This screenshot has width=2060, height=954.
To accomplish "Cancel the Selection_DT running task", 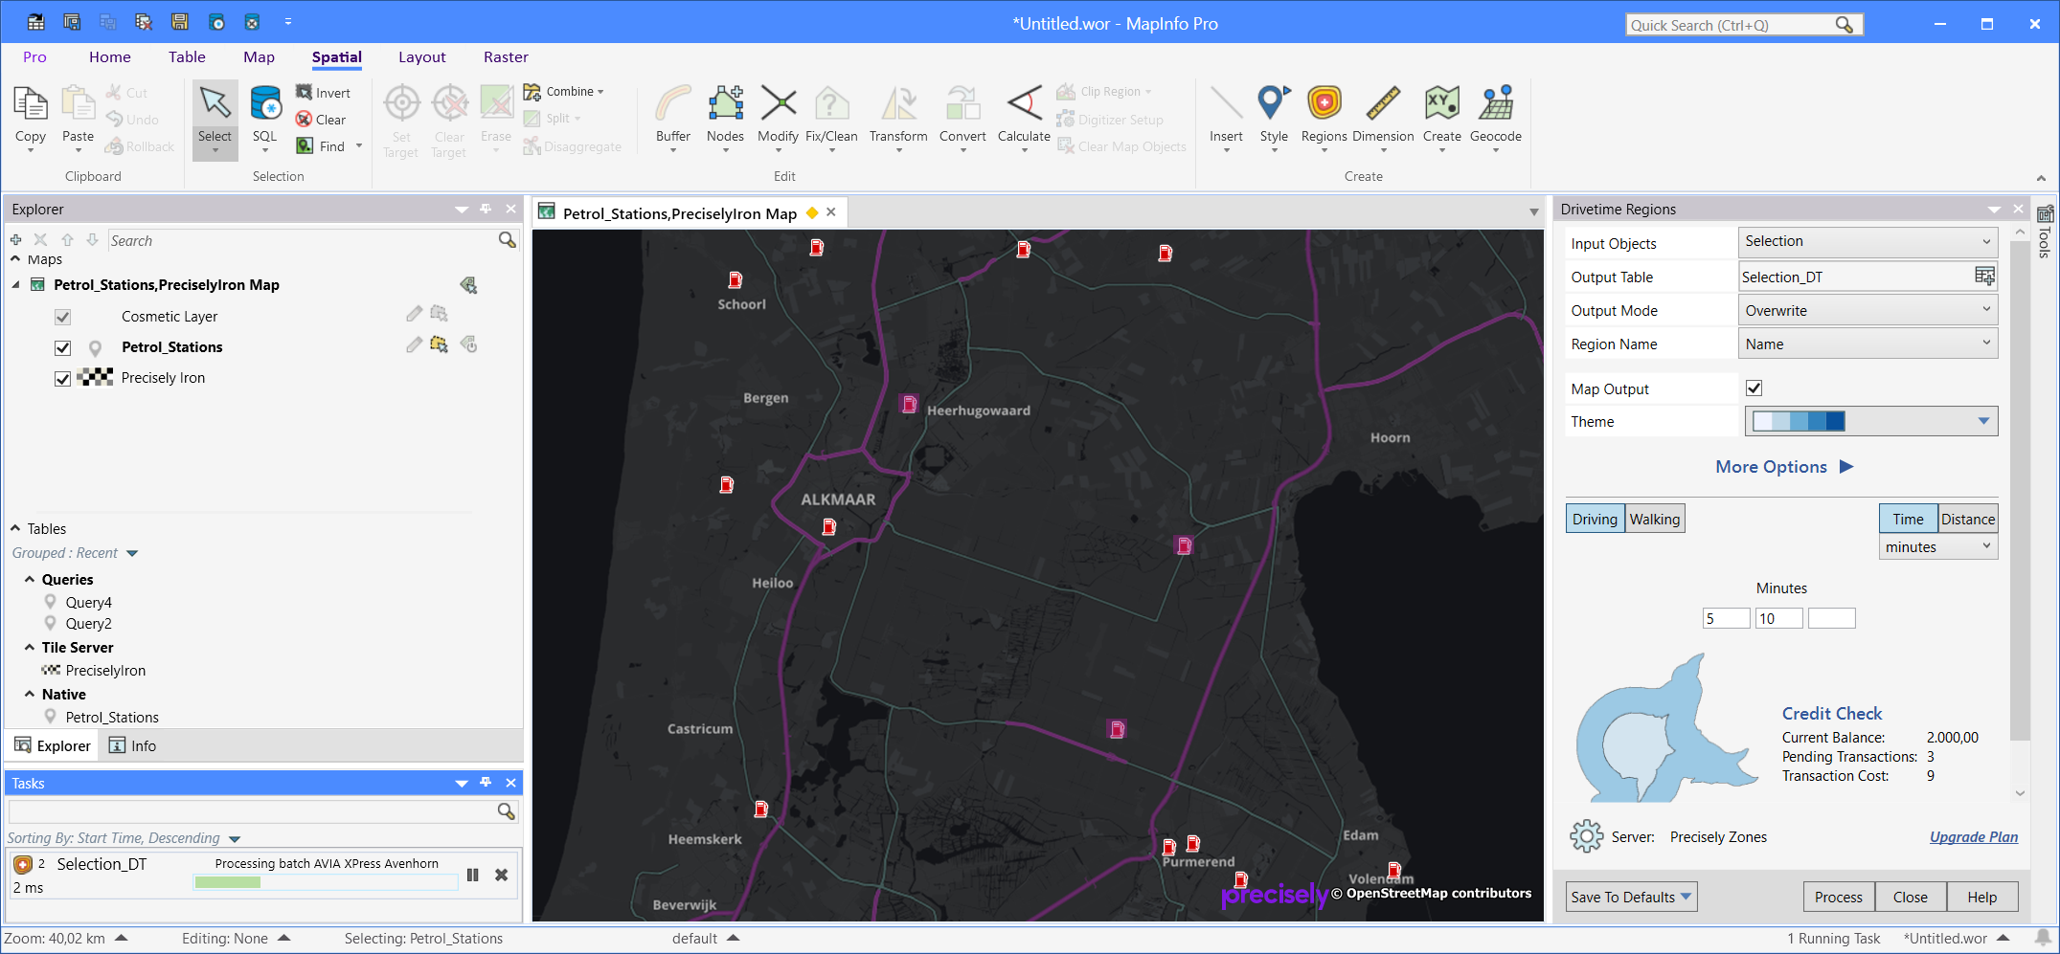I will pyautogui.click(x=501, y=875).
